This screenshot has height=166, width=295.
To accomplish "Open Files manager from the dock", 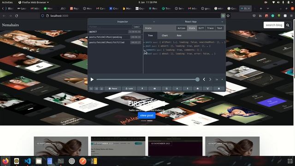I will (x=39, y=161).
